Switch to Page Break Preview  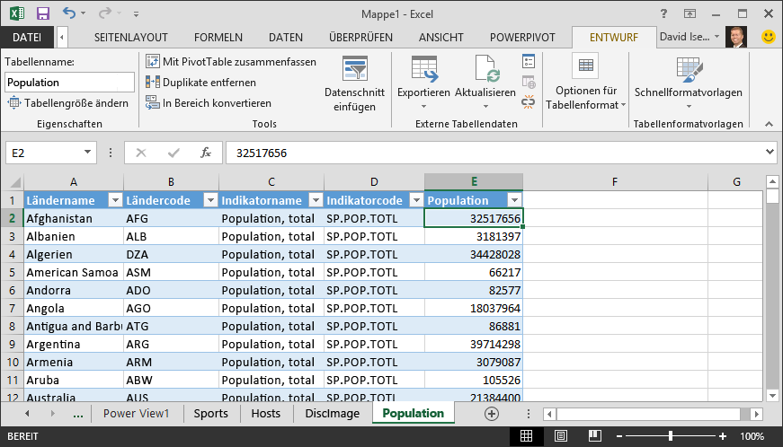[x=595, y=436]
